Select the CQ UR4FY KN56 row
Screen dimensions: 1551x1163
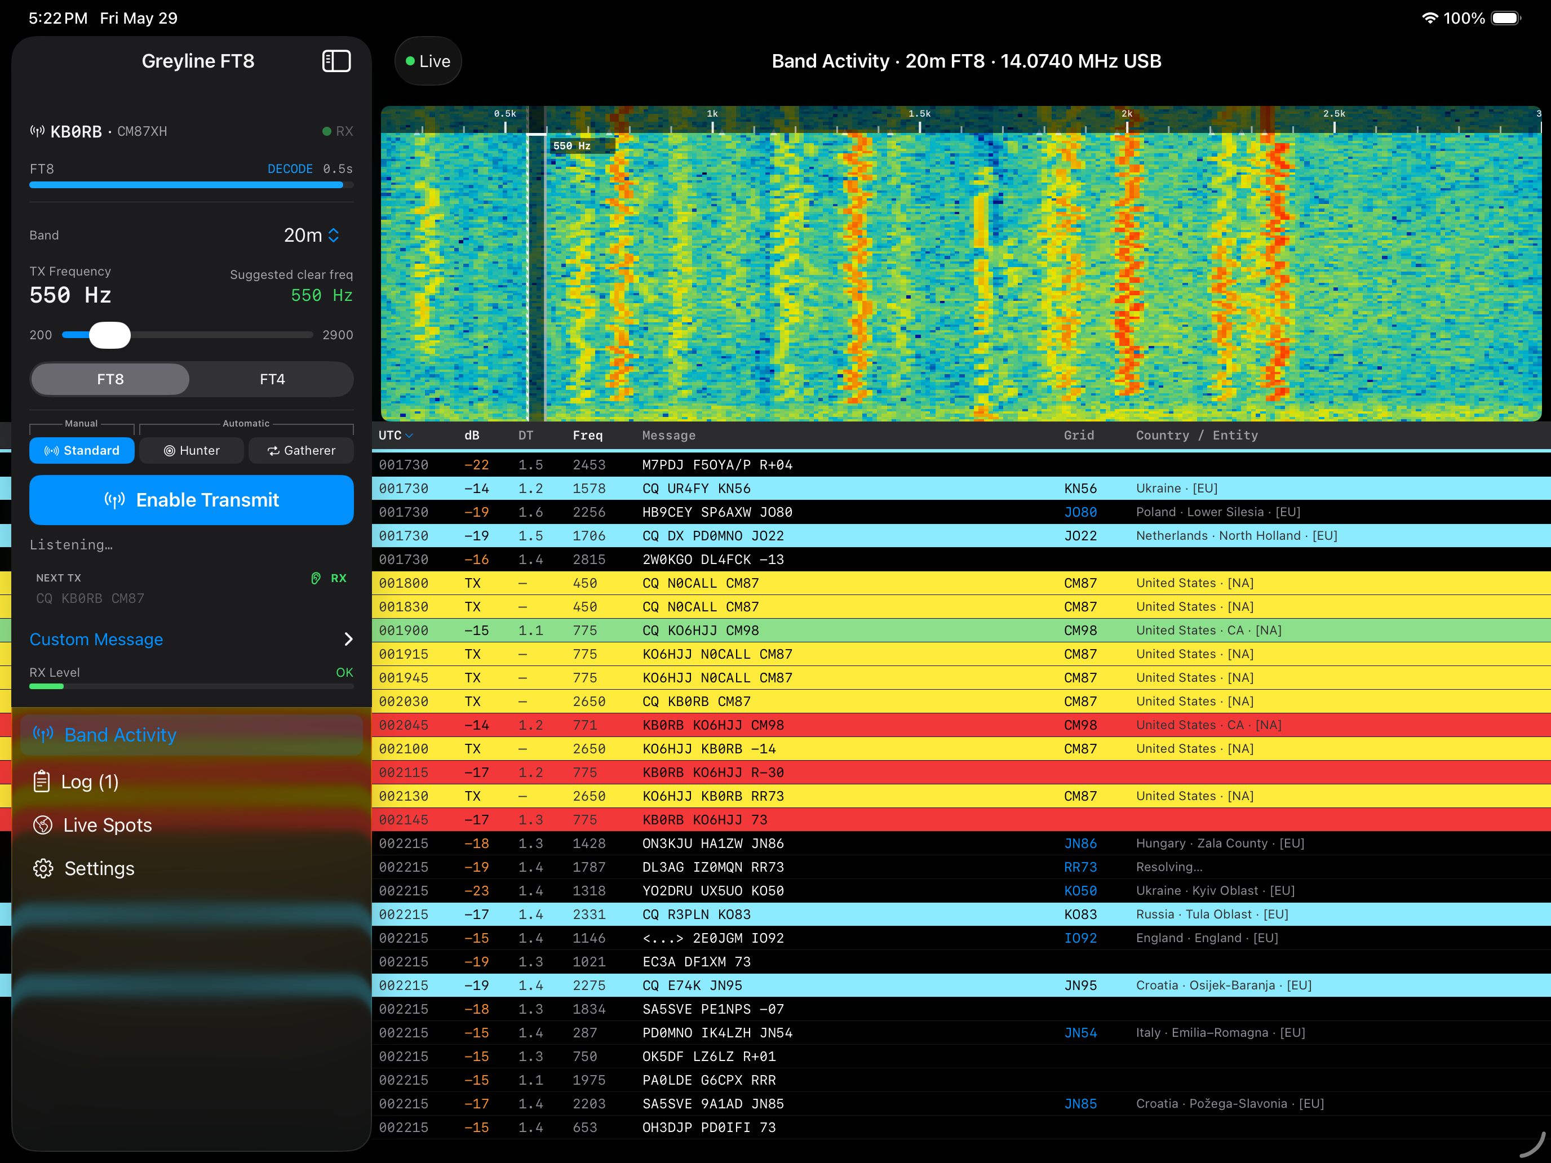pos(960,488)
